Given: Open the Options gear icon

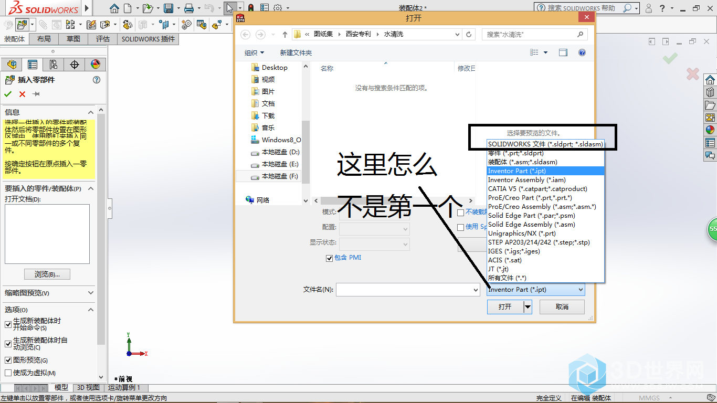Looking at the screenshot, I should [x=278, y=8].
